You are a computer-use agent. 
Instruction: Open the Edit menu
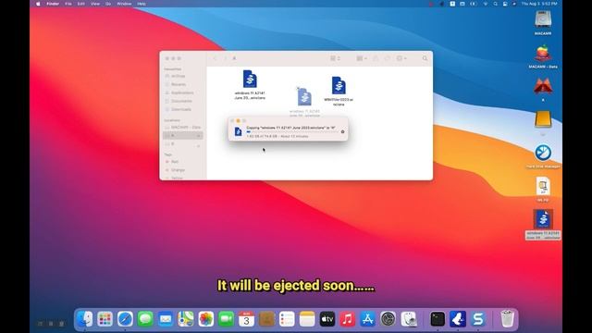[80, 4]
